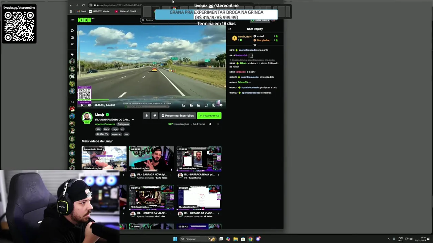Open the Windows Start menu
The image size is (433, 243).
tap(175, 239)
